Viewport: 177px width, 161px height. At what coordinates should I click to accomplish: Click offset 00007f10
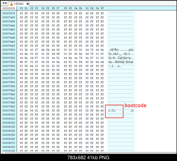9,54
